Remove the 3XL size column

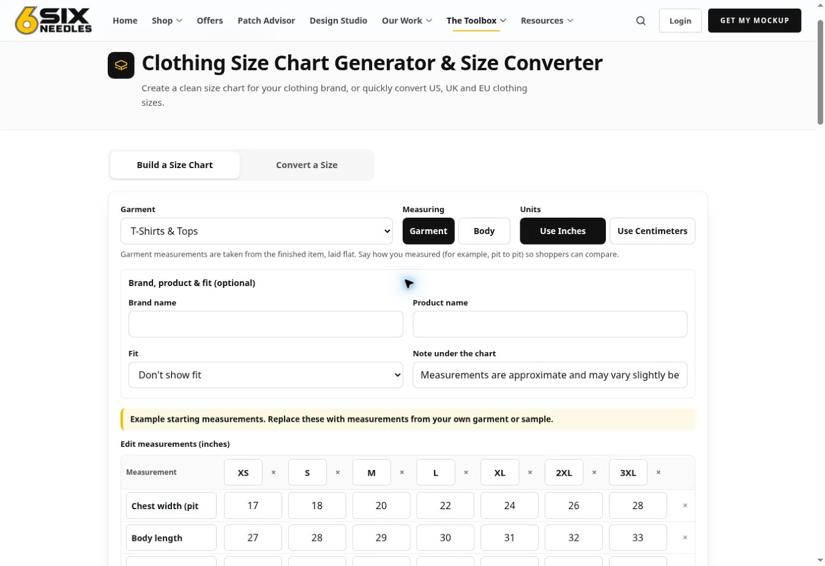[659, 472]
